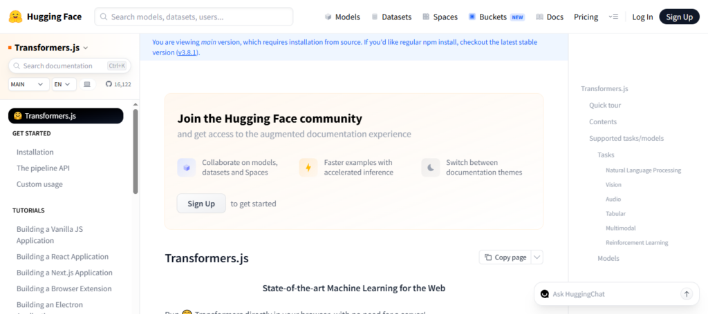Open Building a Next.js Application tutorial
This screenshot has width=708, height=314.
[64, 273]
